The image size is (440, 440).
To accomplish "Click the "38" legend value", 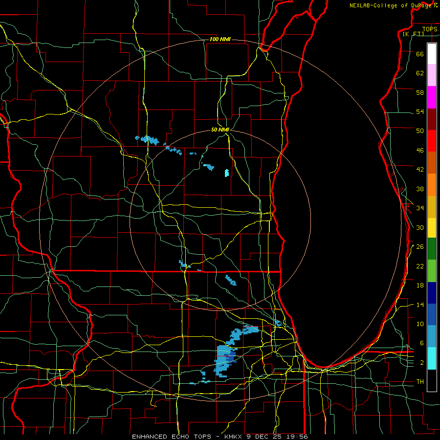I will (420, 189).
